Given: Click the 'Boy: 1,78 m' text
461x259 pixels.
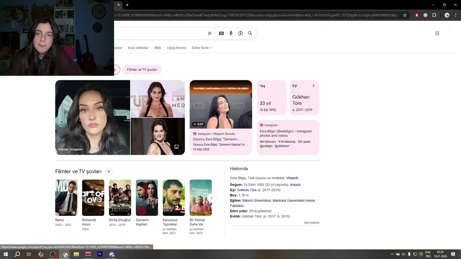Looking at the screenshot, I should click(x=240, y=195).
